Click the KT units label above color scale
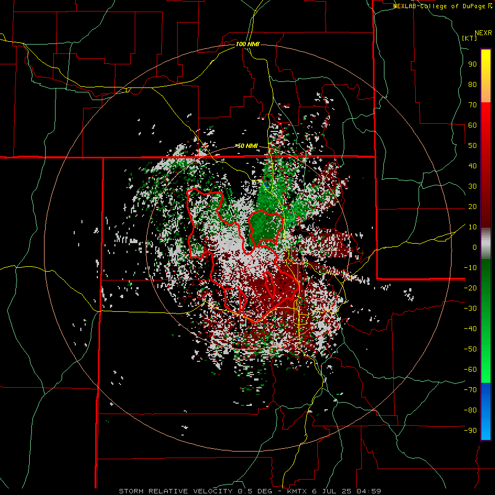 pyautogui.click(x=470, y=38)
